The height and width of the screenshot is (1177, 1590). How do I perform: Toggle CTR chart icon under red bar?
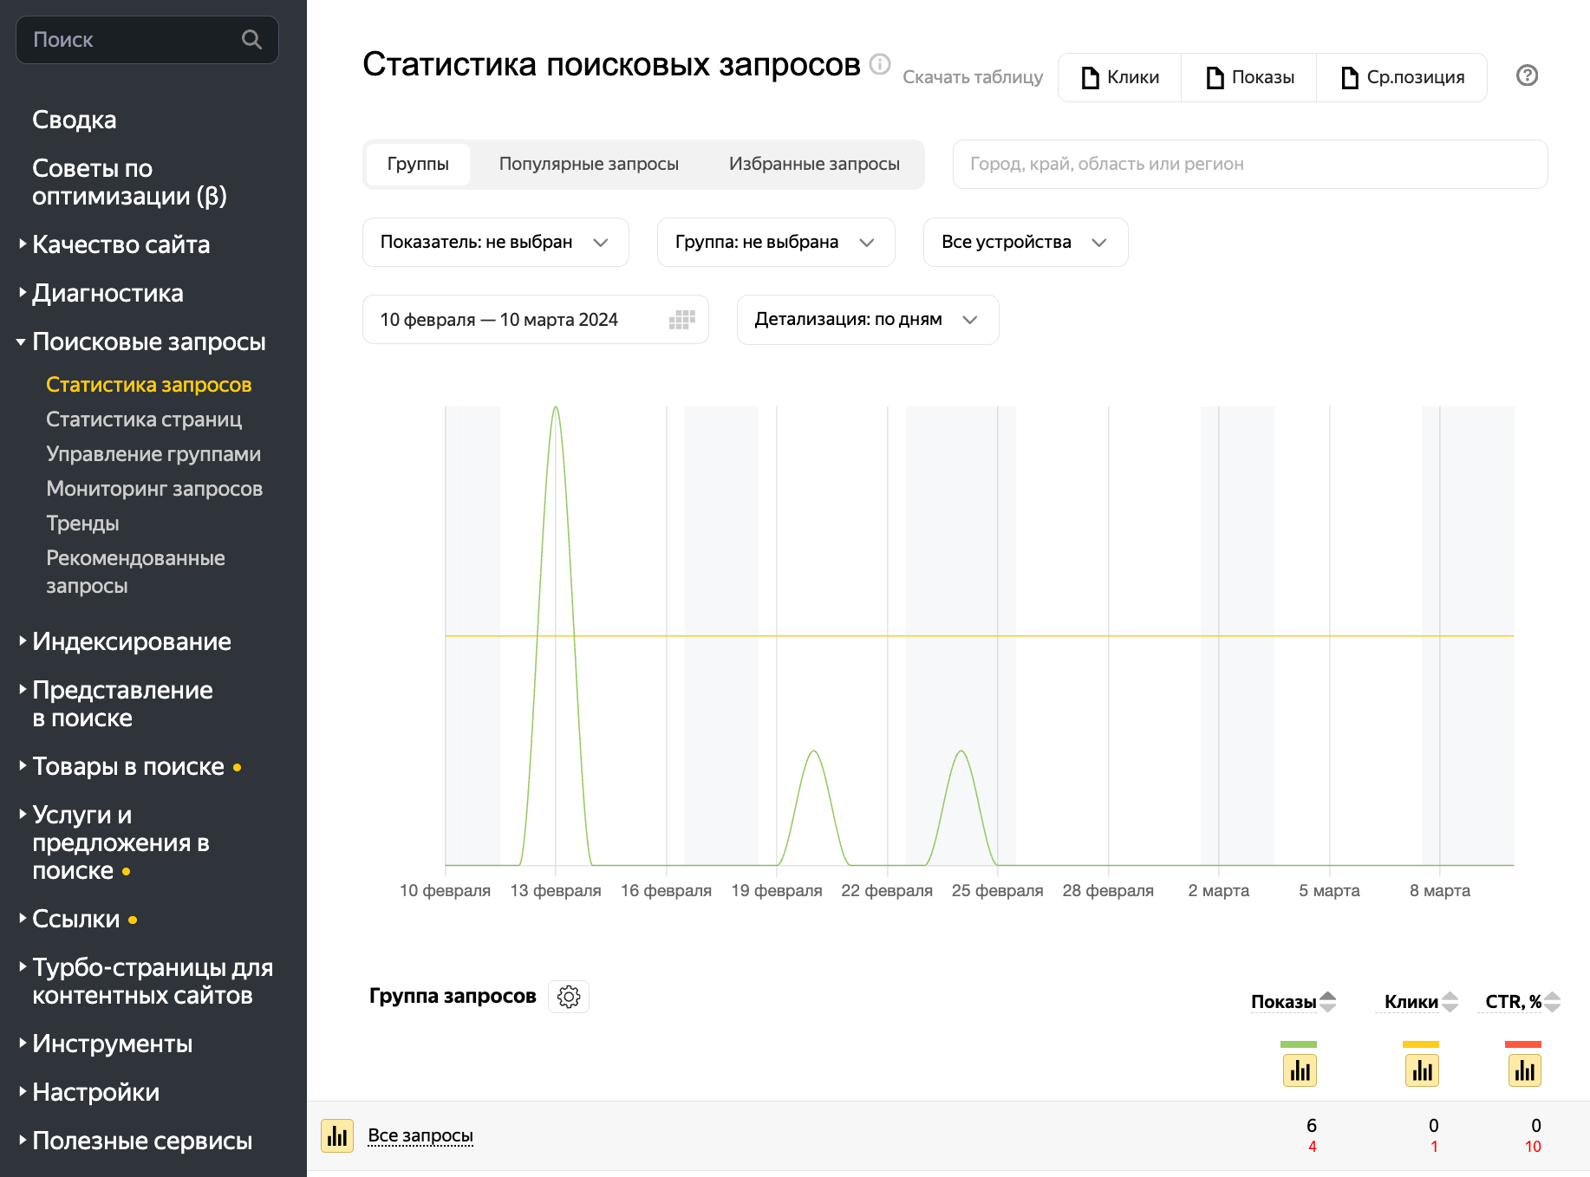[1524, 1070]
